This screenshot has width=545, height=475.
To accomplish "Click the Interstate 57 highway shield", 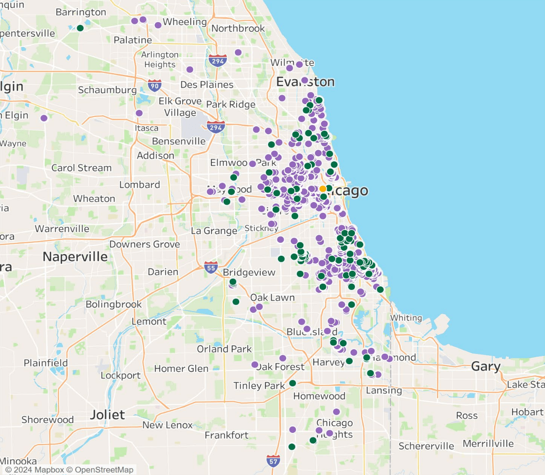I will coord(273,461).
